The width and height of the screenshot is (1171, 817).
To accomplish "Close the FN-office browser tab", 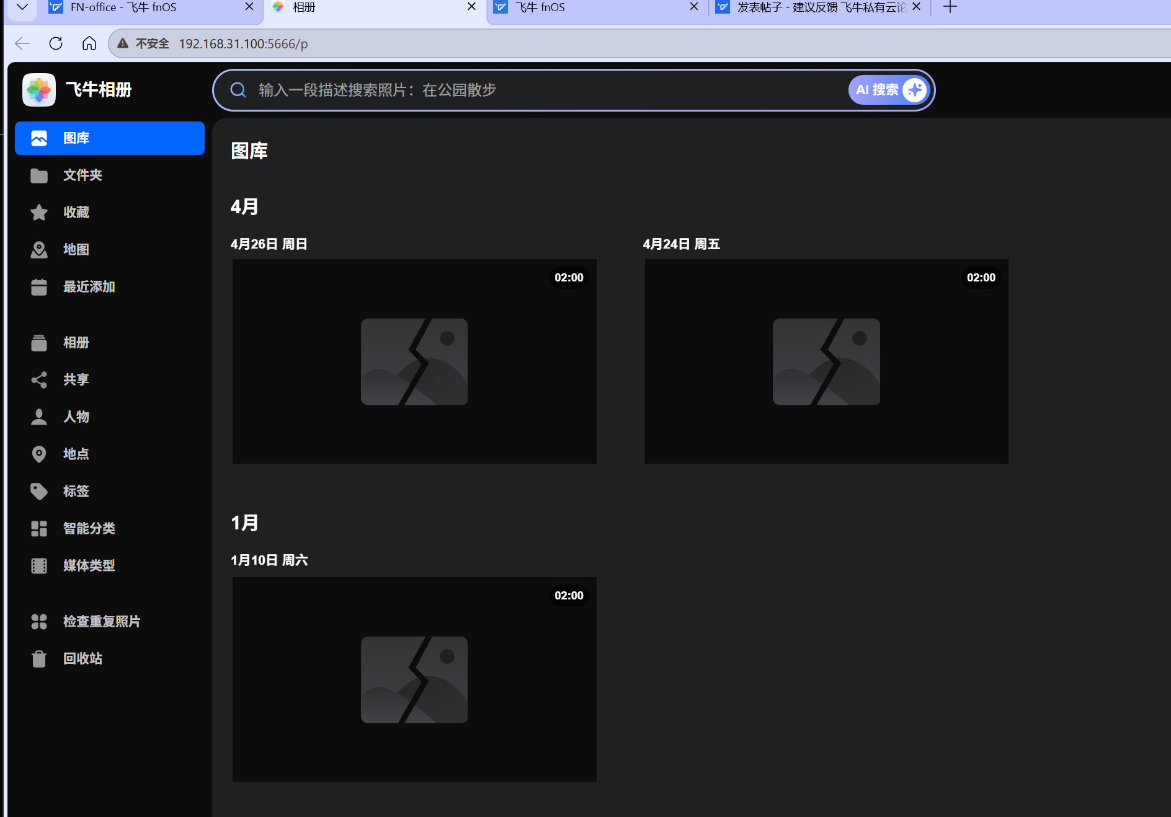I will (249, 7).
